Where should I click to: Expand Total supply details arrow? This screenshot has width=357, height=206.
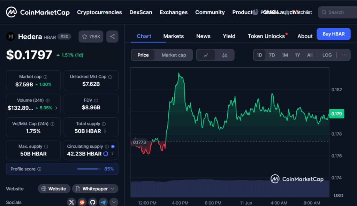click(x=105, y=131)
